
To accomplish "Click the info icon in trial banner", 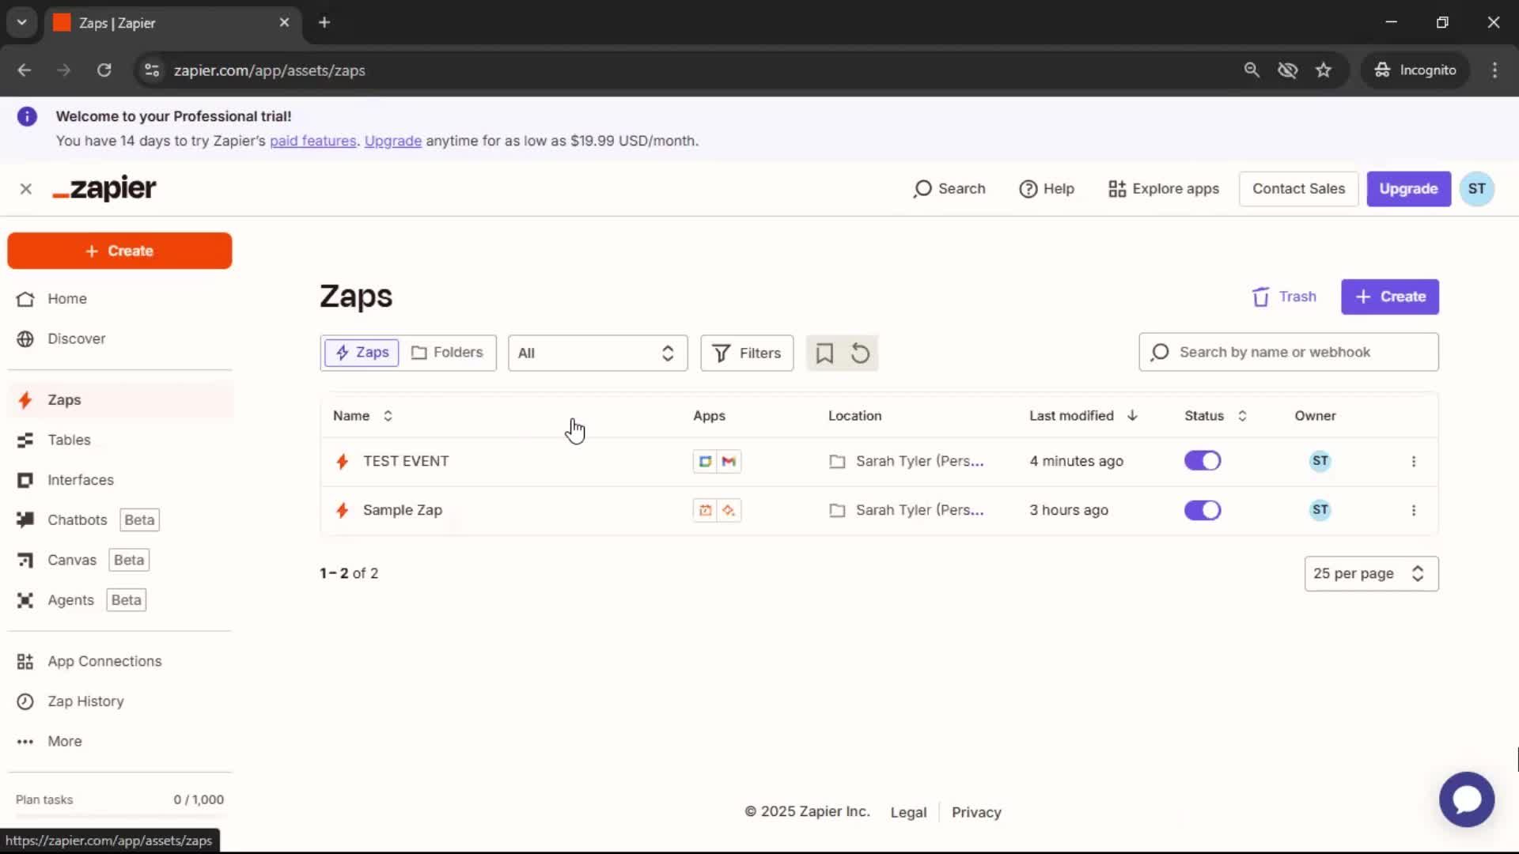I will click(27, 116).
